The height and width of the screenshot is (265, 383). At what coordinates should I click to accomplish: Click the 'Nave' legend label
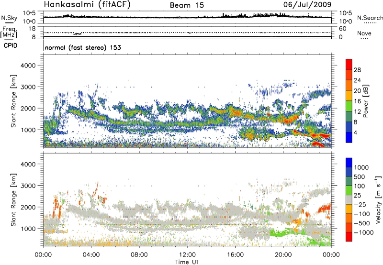(364, 33)
